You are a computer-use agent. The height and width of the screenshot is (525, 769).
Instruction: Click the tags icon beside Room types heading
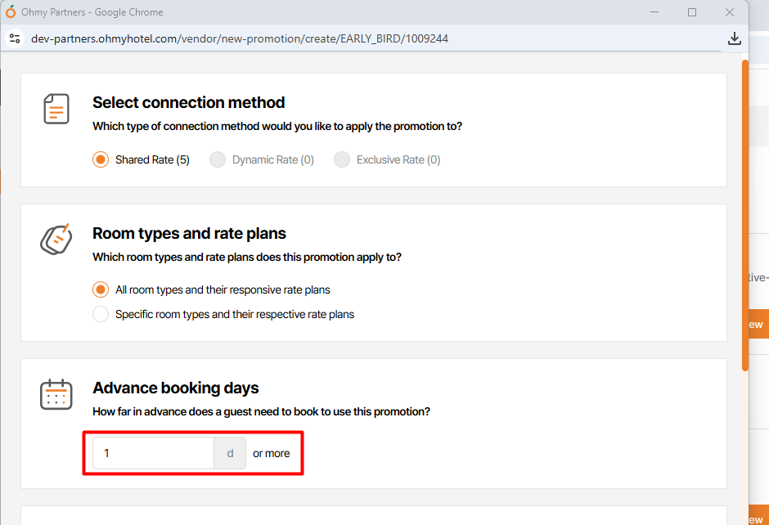[x=56, y=239]
